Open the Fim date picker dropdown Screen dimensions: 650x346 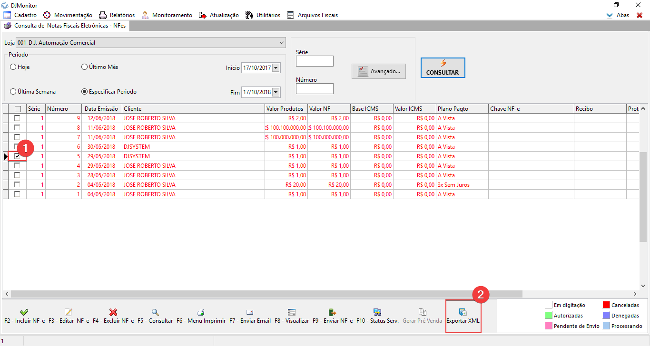click(x=276, y=92)
